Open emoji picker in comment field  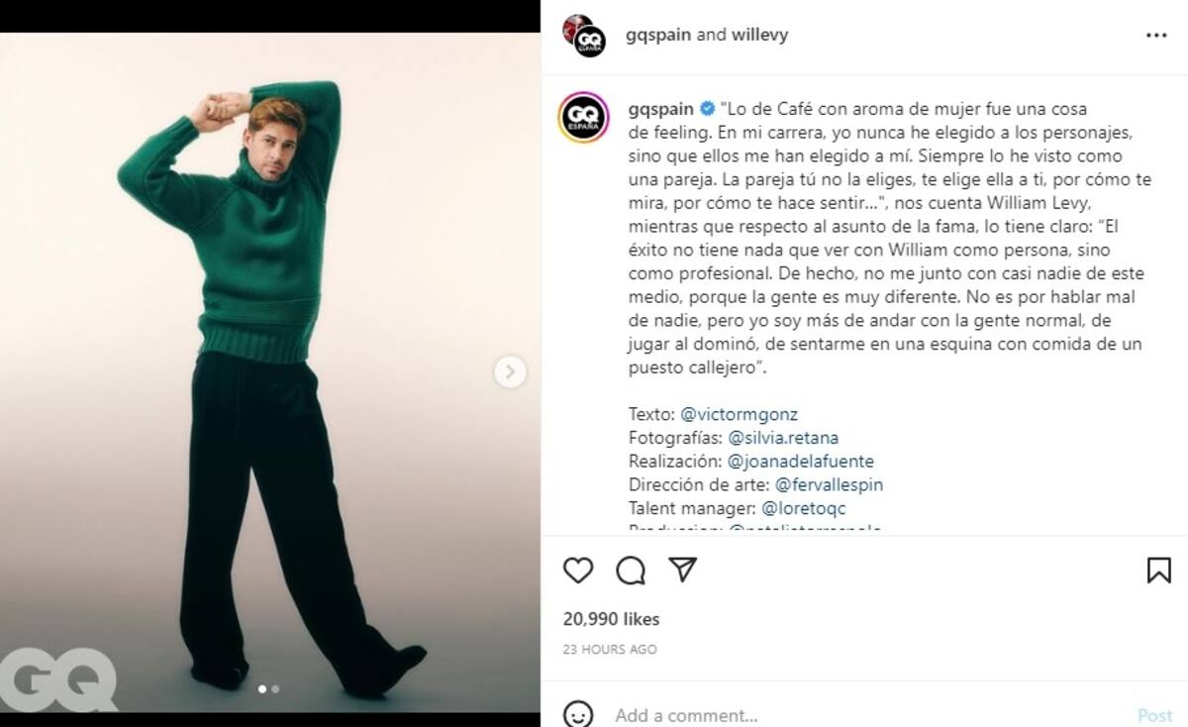[578, 715]
